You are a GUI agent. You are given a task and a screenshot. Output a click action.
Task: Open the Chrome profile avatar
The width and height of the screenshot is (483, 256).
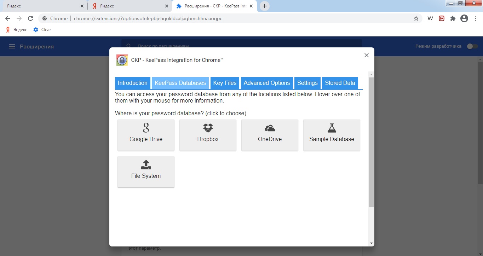tap(464, 19)
